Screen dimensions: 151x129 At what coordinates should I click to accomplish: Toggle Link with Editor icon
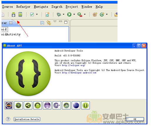click(x=49, y=23)
